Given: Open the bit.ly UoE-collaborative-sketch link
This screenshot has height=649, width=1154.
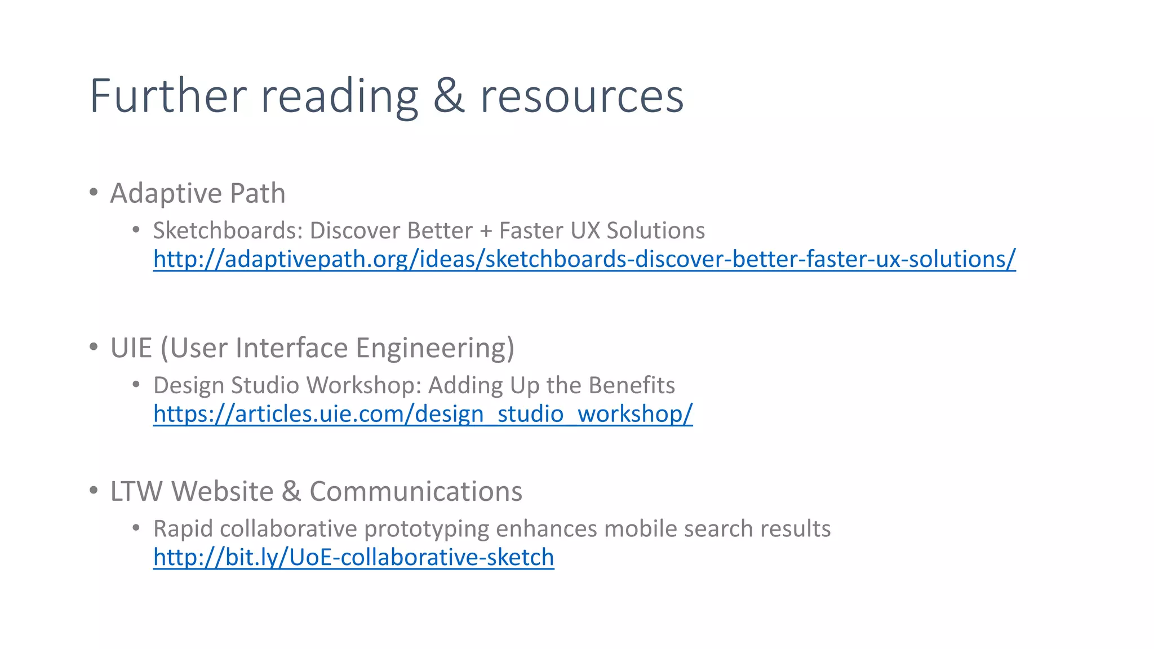Looking at the screenshot, I should pyautogui.click(x=354, y=558).
